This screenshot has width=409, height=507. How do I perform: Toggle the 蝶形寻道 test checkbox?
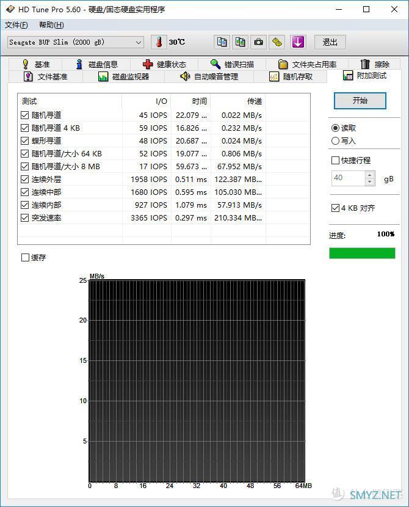[x=24, y=140]
